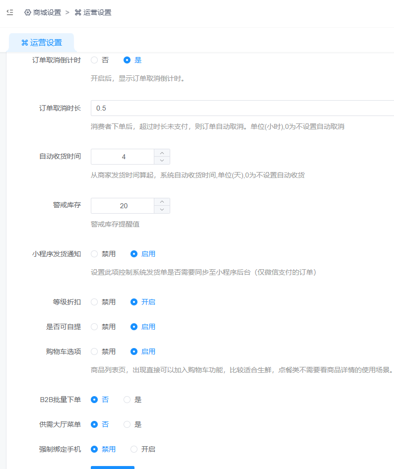Decrease 警戒库存 value with down arrow

click(x=162, y=210)
